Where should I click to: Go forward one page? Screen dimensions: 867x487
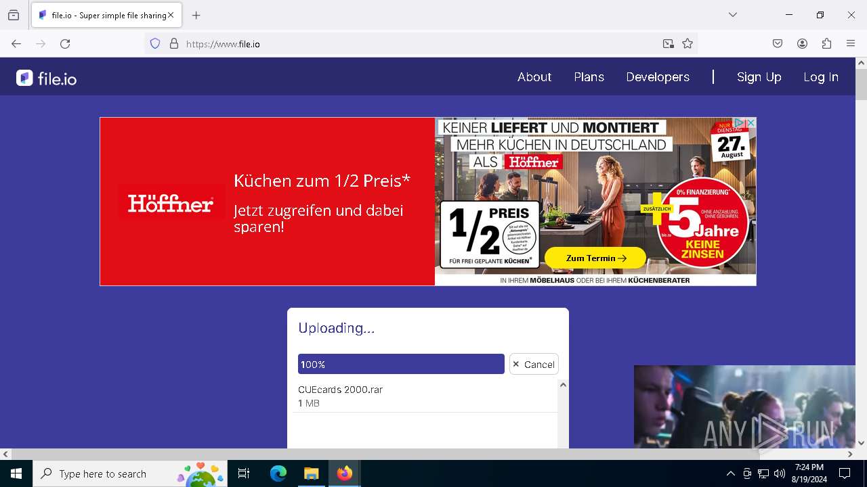coord(41,44)
